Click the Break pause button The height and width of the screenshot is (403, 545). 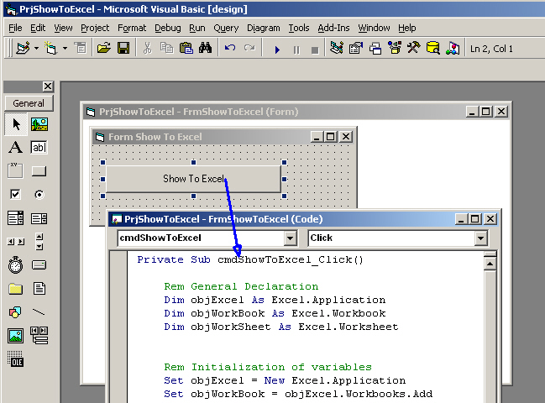coord(296,50)
